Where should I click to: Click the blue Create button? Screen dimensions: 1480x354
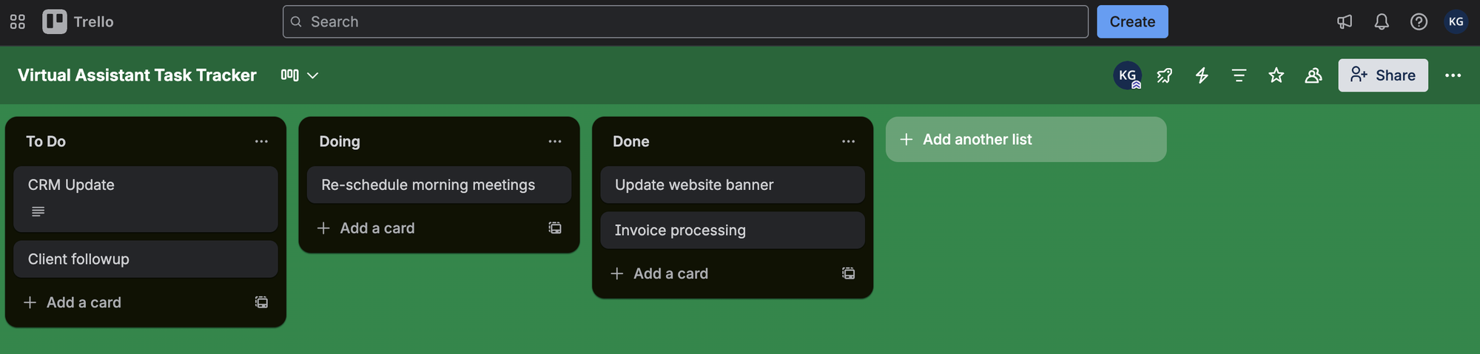(1132, 22)
